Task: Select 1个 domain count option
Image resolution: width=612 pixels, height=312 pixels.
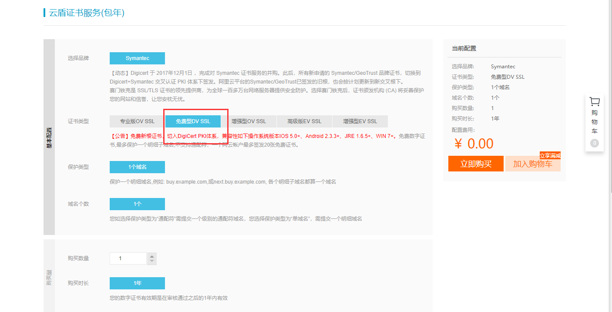Action: click(x=137, y=204)
